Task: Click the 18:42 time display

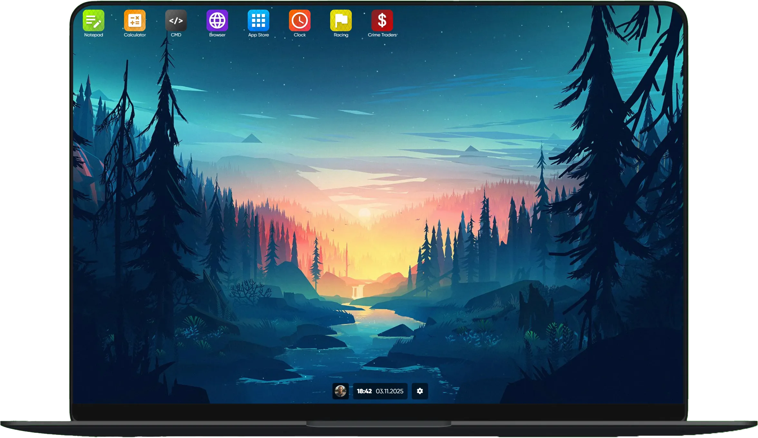Action: pos(364,391)
